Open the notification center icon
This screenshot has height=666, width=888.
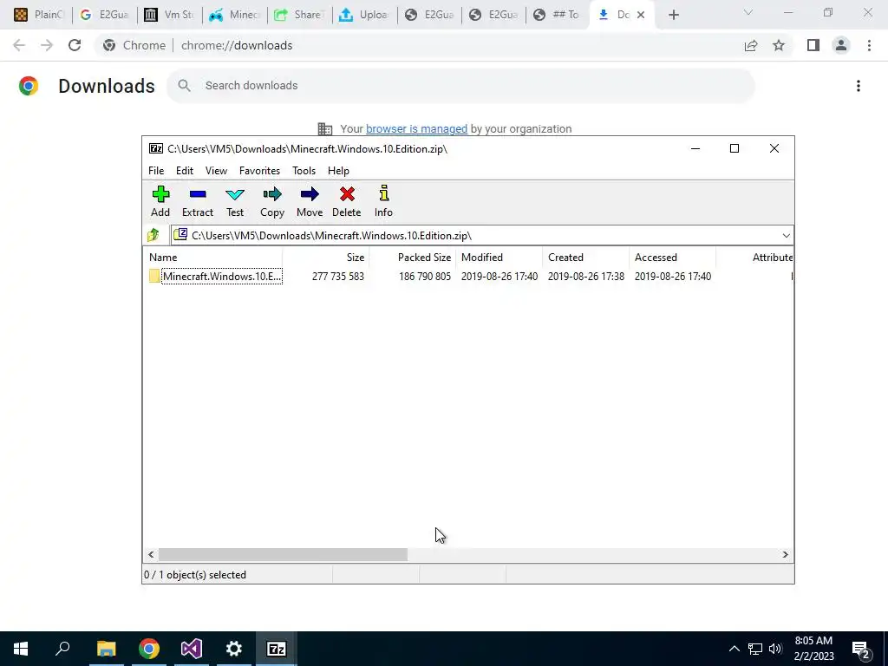click(861, 649)
